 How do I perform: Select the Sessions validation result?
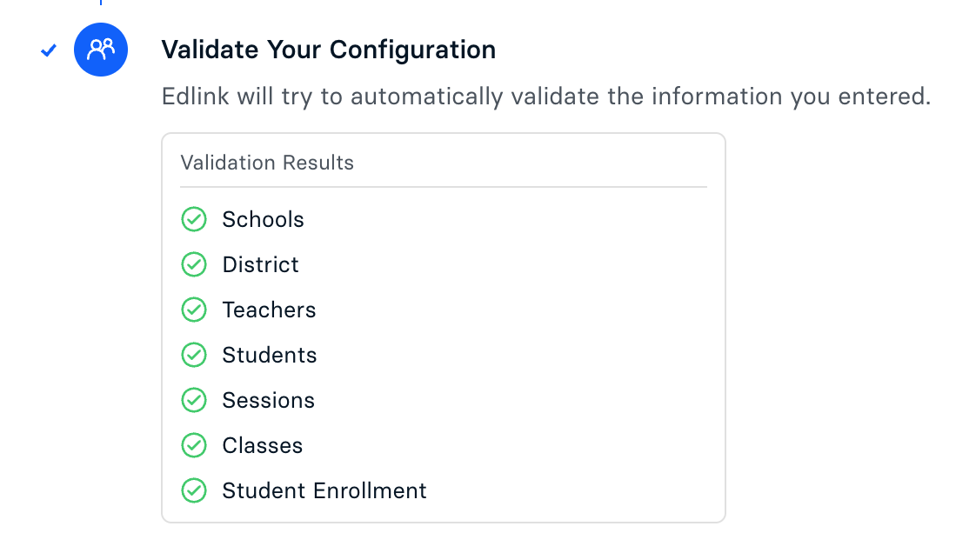pos(268,400)
